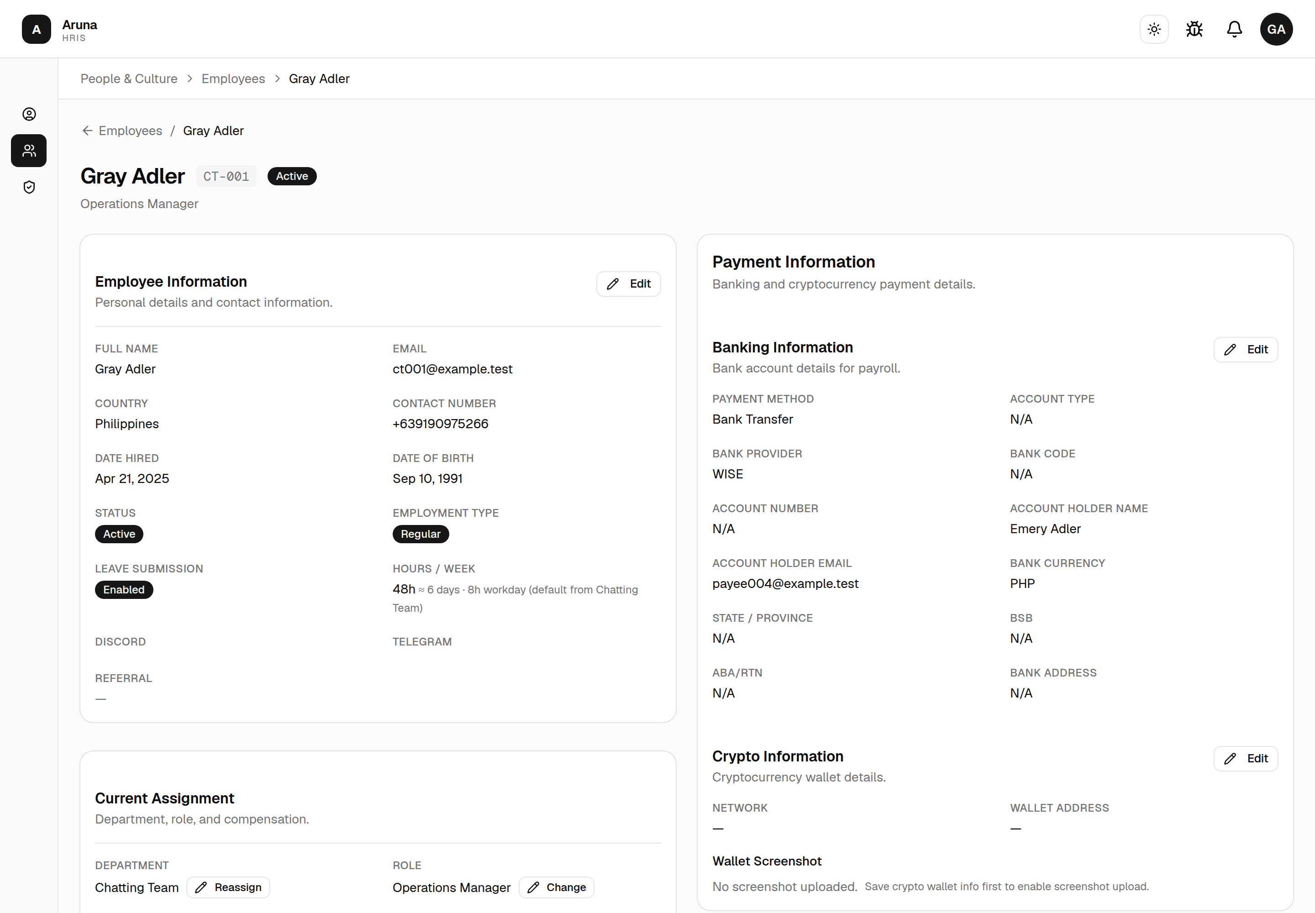Viewport: 1315px width, 913px height.
Task: Edit the Employee Information section
Action: (x=628, y=284)
